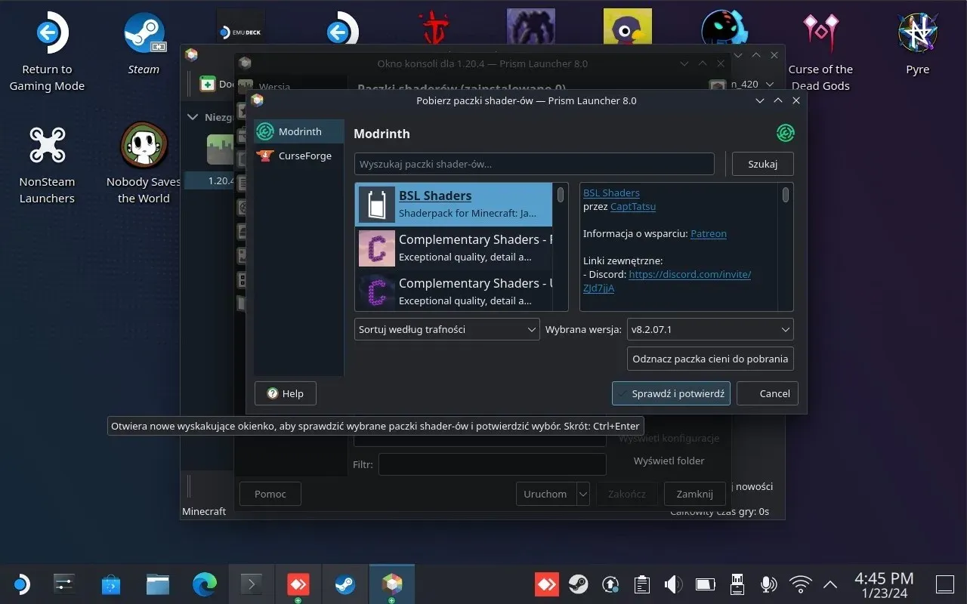The width and height of the screenshot is (967, 604).
Task: Open the Steam desktop shortcut
Action: [x=144, y=44]
